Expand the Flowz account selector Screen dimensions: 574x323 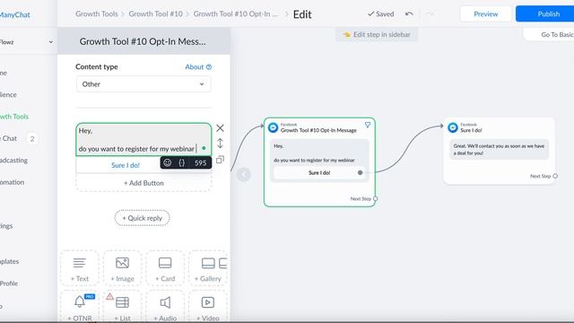click(26, 42)
